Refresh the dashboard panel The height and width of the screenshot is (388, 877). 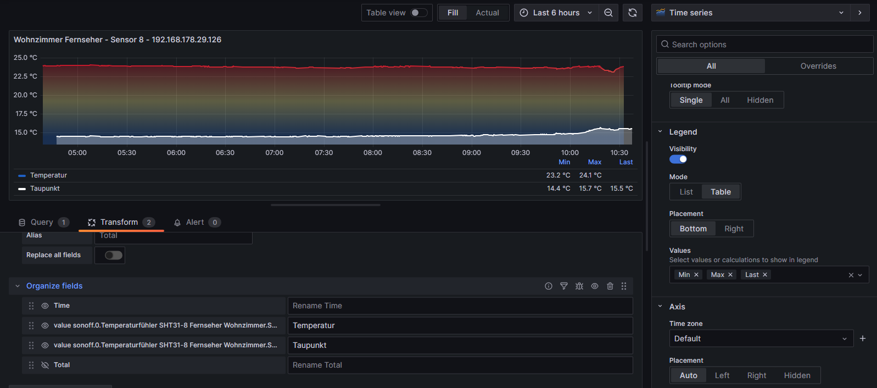point(633,13)
